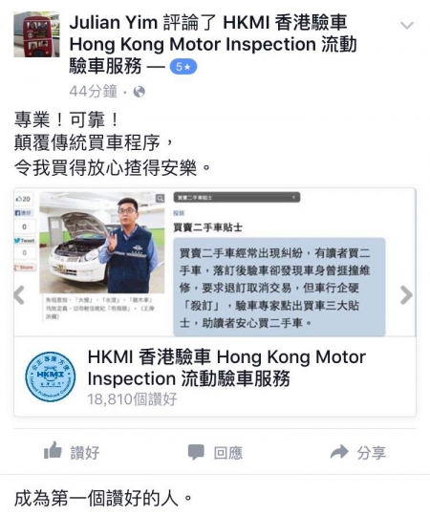The width and height of the screenshot is (430, 516).
Task: Show previous image with left arrow
Action: [19, 294]
